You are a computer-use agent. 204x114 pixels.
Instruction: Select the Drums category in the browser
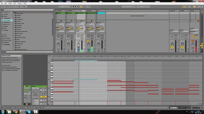(6, 16)
